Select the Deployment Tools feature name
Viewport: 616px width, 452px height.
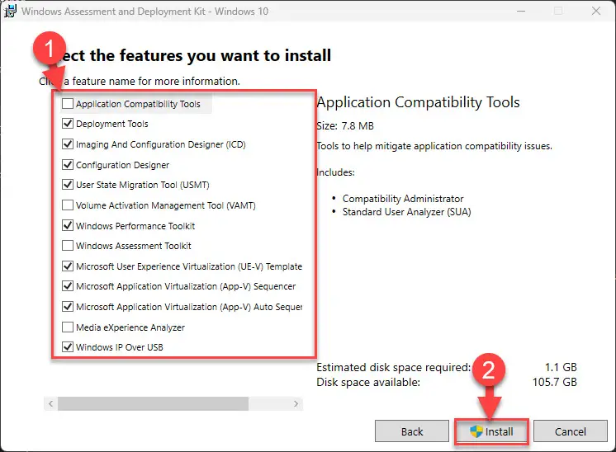point(112,124)
